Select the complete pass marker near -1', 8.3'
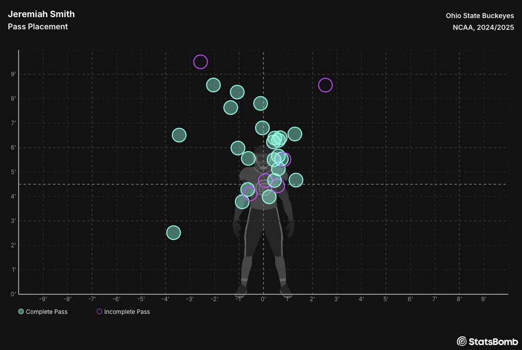 click(237, 92)
